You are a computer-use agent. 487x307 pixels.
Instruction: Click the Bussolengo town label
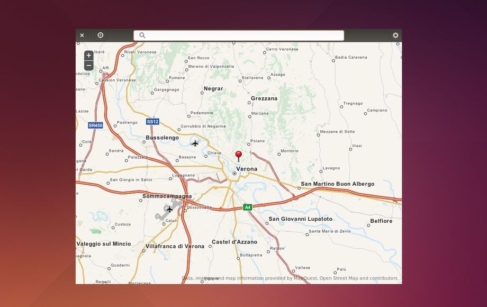(x=162, y=138)
